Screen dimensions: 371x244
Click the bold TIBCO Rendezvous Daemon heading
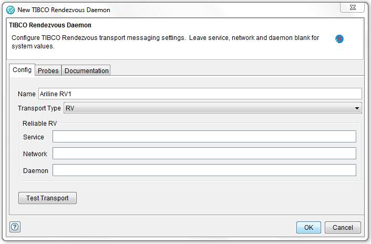(x=50, y=25)
